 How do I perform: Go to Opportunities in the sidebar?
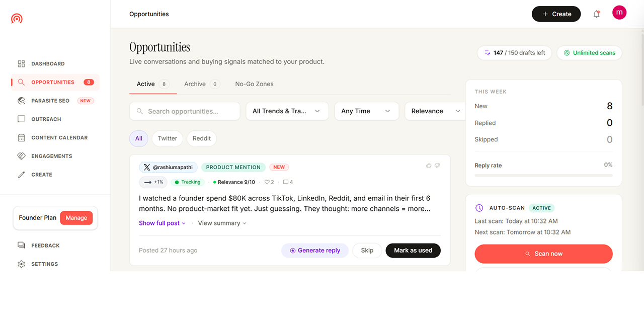(55, 83)
